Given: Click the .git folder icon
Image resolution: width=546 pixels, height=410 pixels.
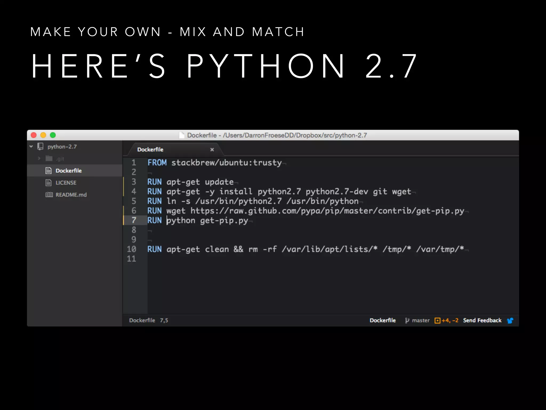Looking at the screenshot, I should (49, 158).
